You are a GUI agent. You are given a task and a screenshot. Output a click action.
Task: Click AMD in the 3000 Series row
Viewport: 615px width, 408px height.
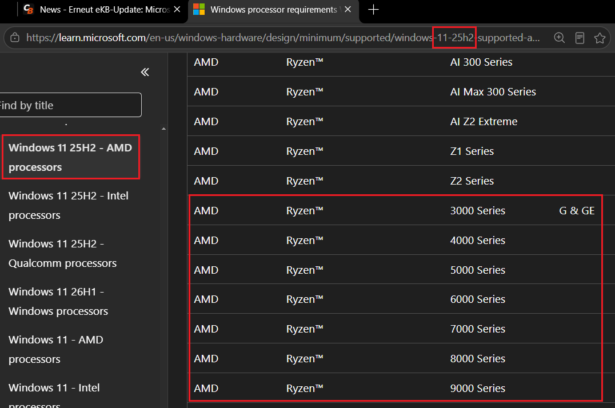[x=206, y=211]
